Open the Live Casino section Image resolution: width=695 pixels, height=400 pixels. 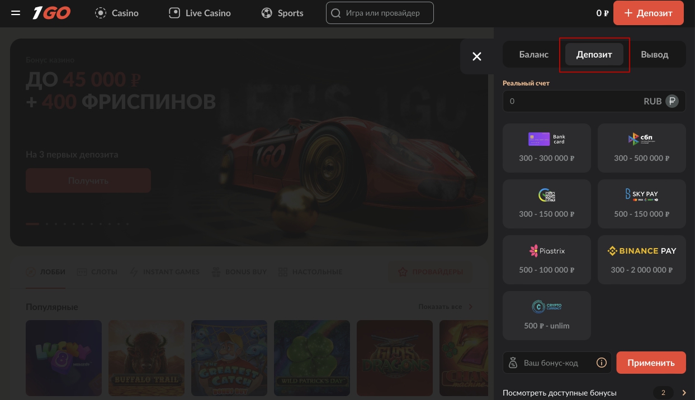200,13
